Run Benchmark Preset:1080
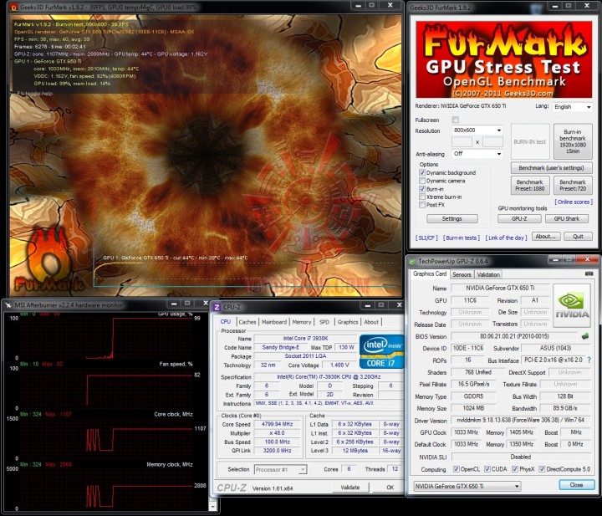Screen dimensions: 602x516 click(x=530, y=186)
